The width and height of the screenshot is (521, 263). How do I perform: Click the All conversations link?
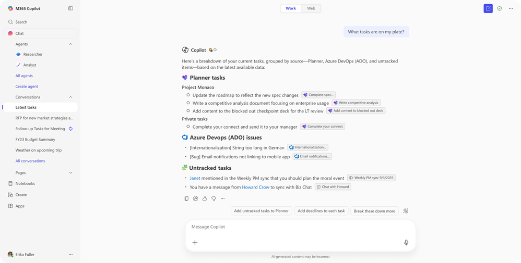30,161
